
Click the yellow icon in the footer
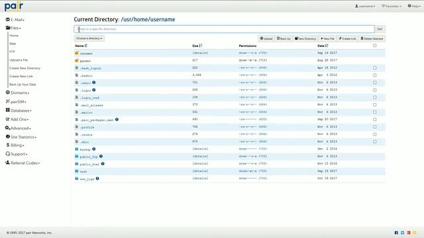pyautogui.click(x=415, y=233)
